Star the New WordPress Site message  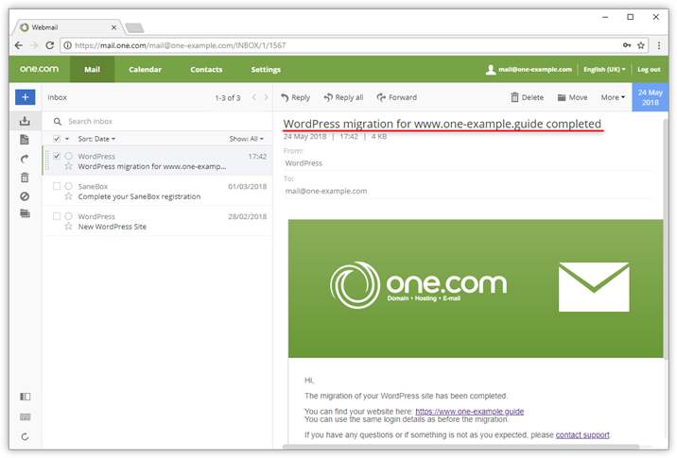pos(68,227)
